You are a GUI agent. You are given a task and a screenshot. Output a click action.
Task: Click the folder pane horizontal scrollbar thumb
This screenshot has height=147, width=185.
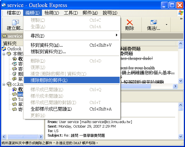23,137
